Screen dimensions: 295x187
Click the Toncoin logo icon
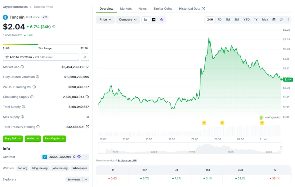point(5,17)
